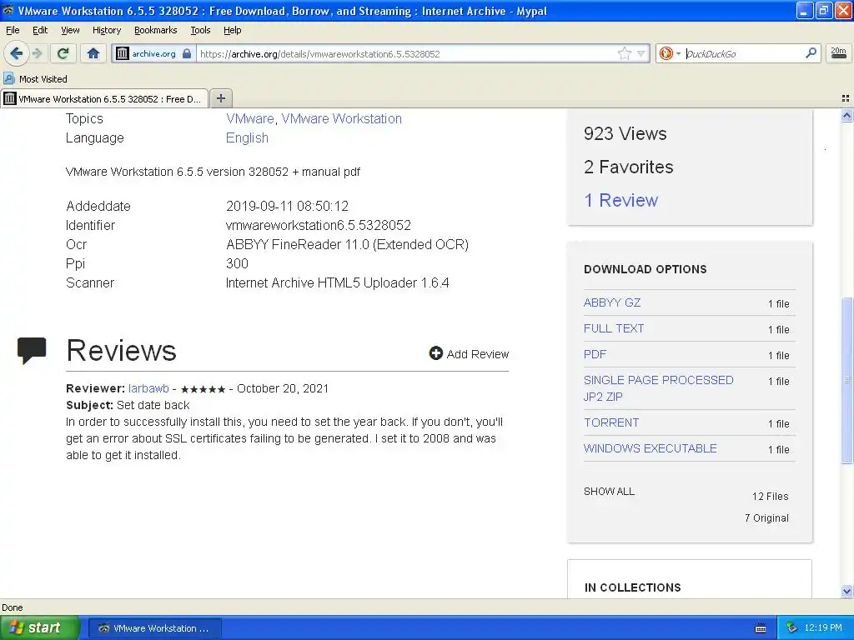Click the scrollbar up arrow

coord(846,115)
